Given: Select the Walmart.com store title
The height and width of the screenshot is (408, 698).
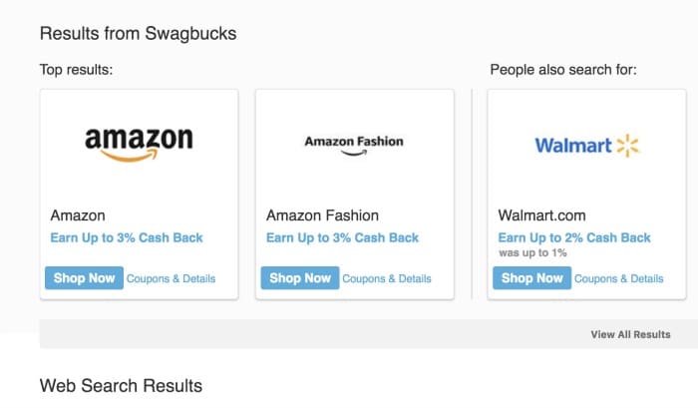Looking at the screenshot, I should point(541,215).
